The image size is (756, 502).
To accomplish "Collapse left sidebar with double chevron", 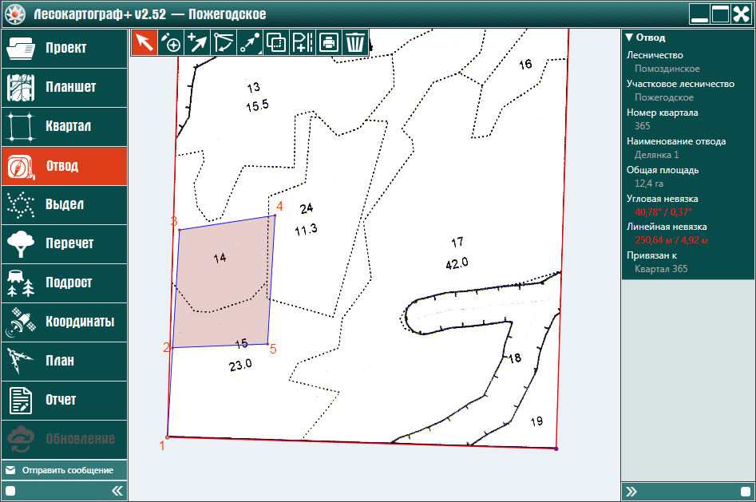I will (117, 491).
